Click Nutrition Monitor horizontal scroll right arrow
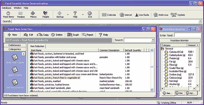This screenshot has height=105, width=204. (x=194, y=89)
